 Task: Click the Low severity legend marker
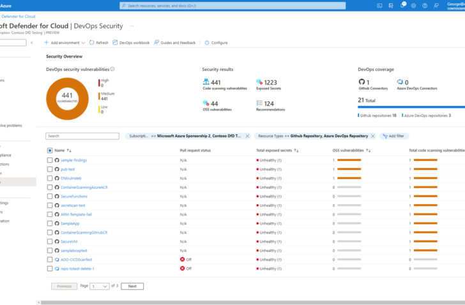click(99, 110)
